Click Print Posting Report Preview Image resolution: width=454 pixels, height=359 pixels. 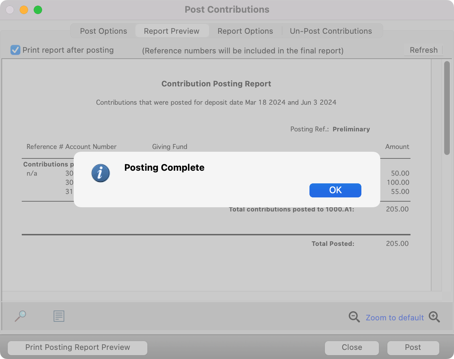(77, 347)
